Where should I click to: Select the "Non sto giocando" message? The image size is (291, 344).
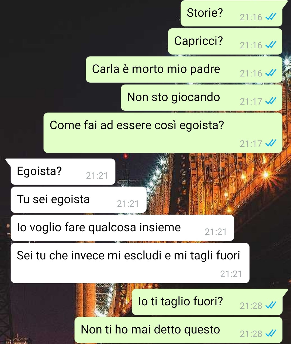point(202,98)
